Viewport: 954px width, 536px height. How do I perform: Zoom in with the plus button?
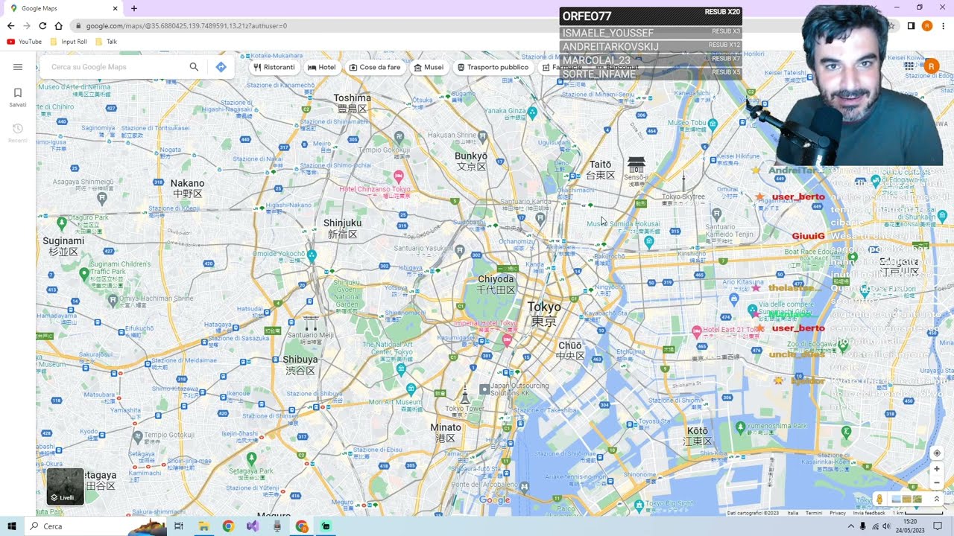(937, 469)
